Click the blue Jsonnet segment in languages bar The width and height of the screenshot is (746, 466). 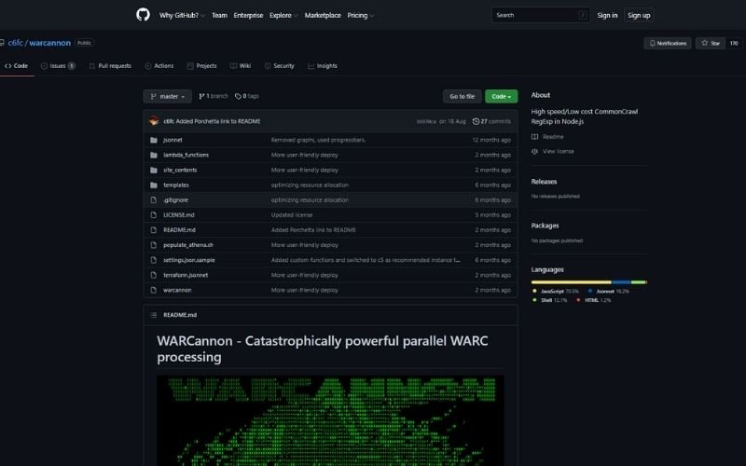pyautogui.click(x=621, y=282)
